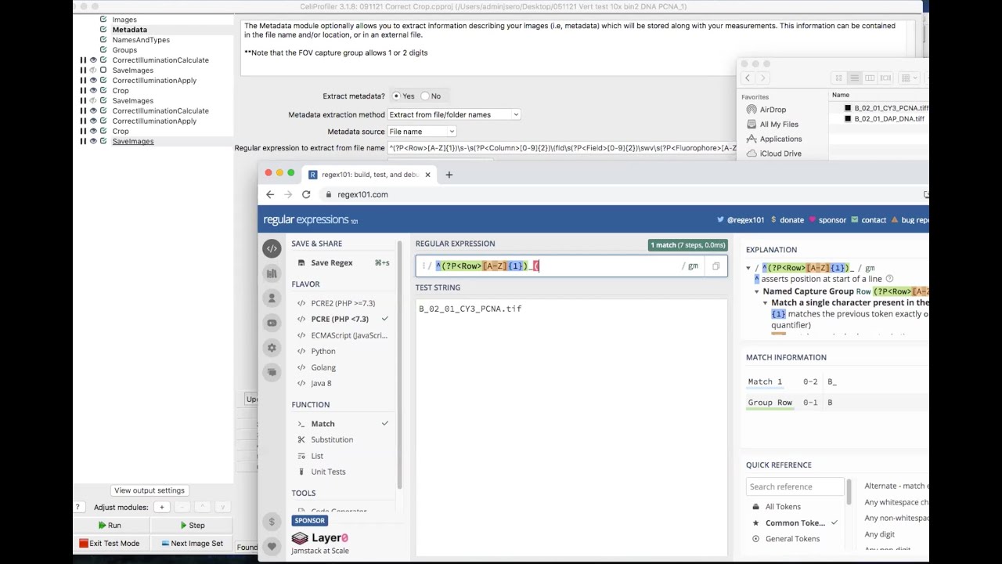Toggle the NamesAndTypes module checkbox
Viewport: 1002px width, 564px height.
point(103,40)
